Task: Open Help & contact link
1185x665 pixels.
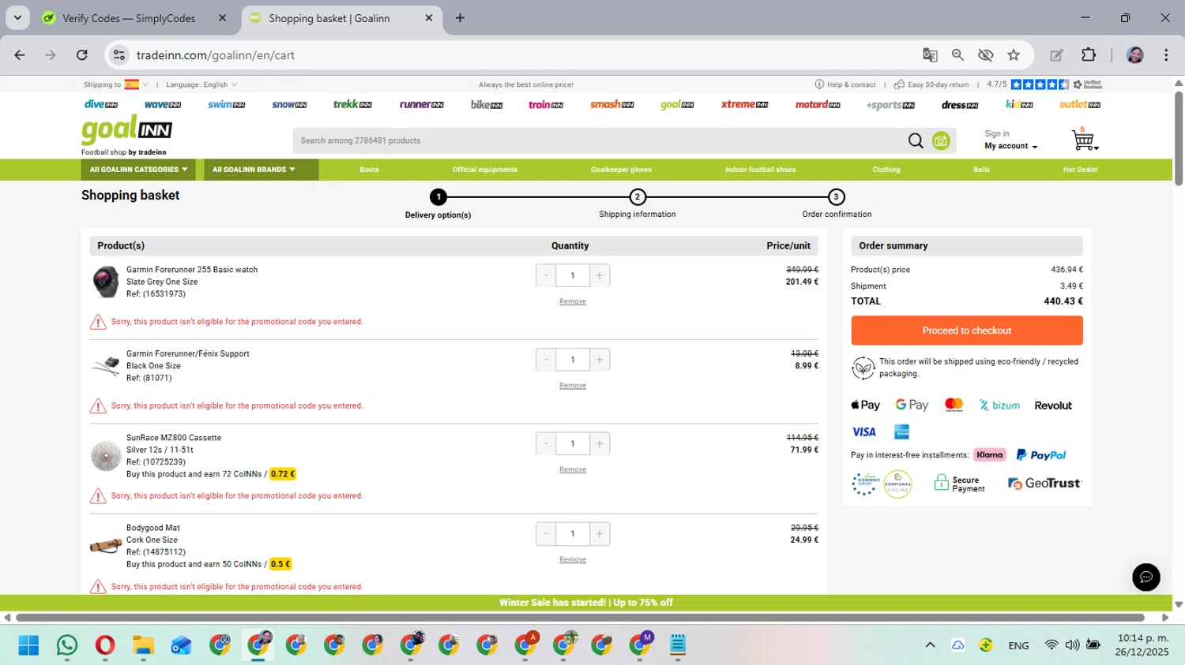Action: [845, 84]
